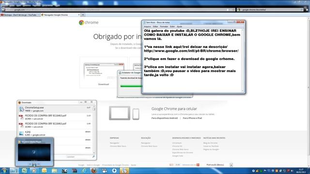
Task: Click the Chrome installer taskbar icon
Action: pos(124,171)
